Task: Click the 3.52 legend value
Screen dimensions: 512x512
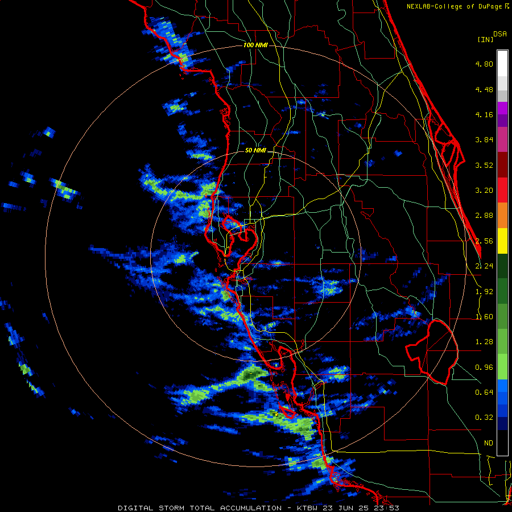Action: (484, 165)
